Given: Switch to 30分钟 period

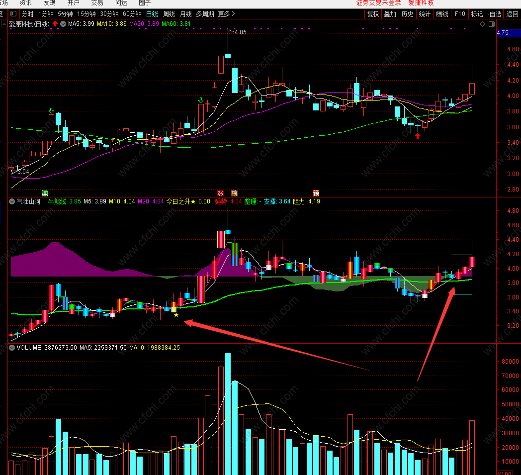Looking at the screenshot, I should point(109,14).
